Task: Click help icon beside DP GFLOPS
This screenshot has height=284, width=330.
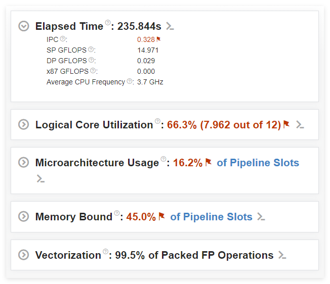Action: 92,60
